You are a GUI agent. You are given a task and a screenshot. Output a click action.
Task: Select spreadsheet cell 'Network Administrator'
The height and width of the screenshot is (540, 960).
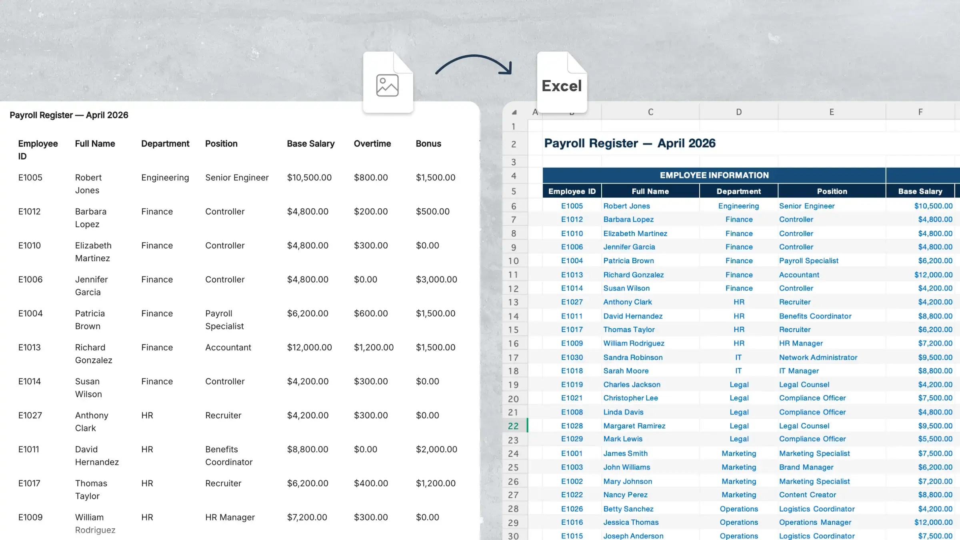(x=832, y=357)
